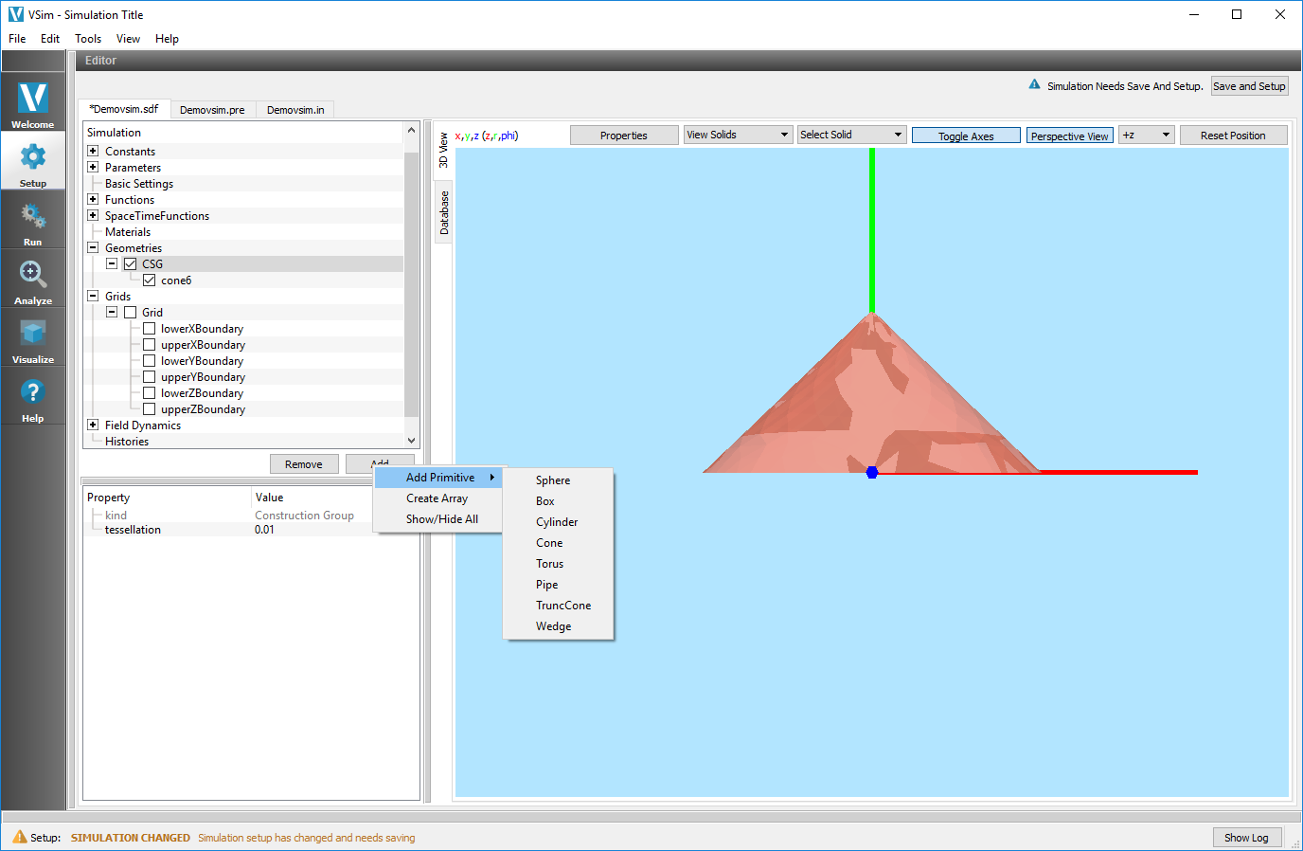Select the tessellation value field
Screen dimensions: 1303x851
coord(312,530)
